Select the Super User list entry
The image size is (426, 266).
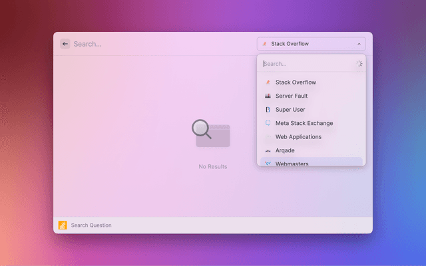point(290,110)
